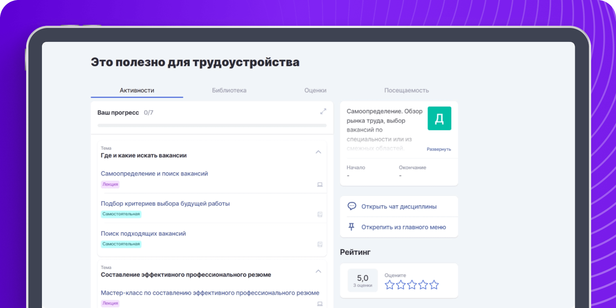The height and width of the screenshot is (308, 616).
Task: Expand the progress panel with arrows icon
Action: click(x=323, y=111)
